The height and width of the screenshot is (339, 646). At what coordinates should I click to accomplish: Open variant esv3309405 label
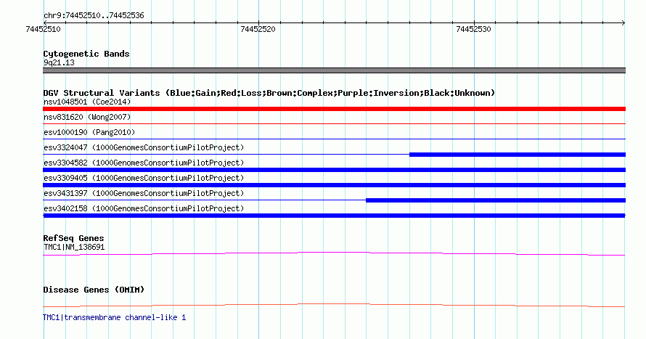(144, 178)
